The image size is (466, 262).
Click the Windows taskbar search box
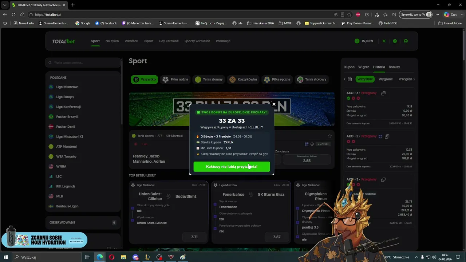(47, 257)
